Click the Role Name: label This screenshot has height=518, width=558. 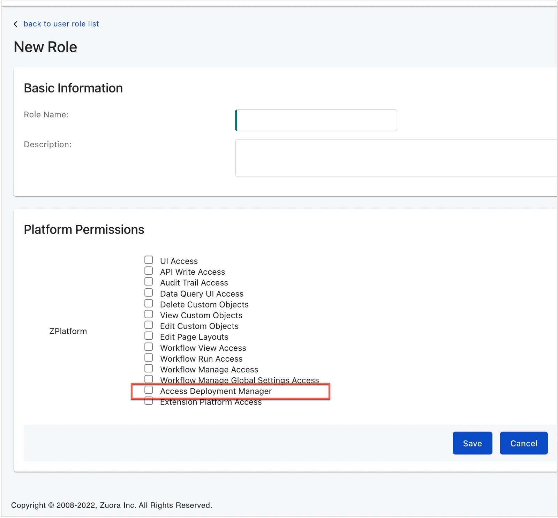[x=46, y=115]
